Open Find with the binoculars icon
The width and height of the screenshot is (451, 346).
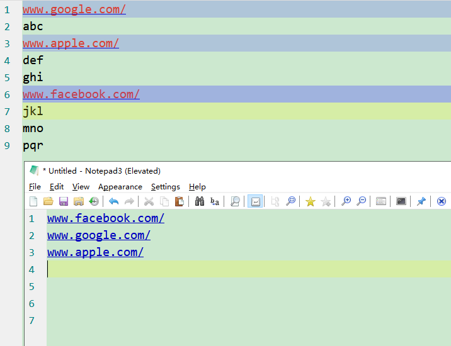[x=199, y=201]
